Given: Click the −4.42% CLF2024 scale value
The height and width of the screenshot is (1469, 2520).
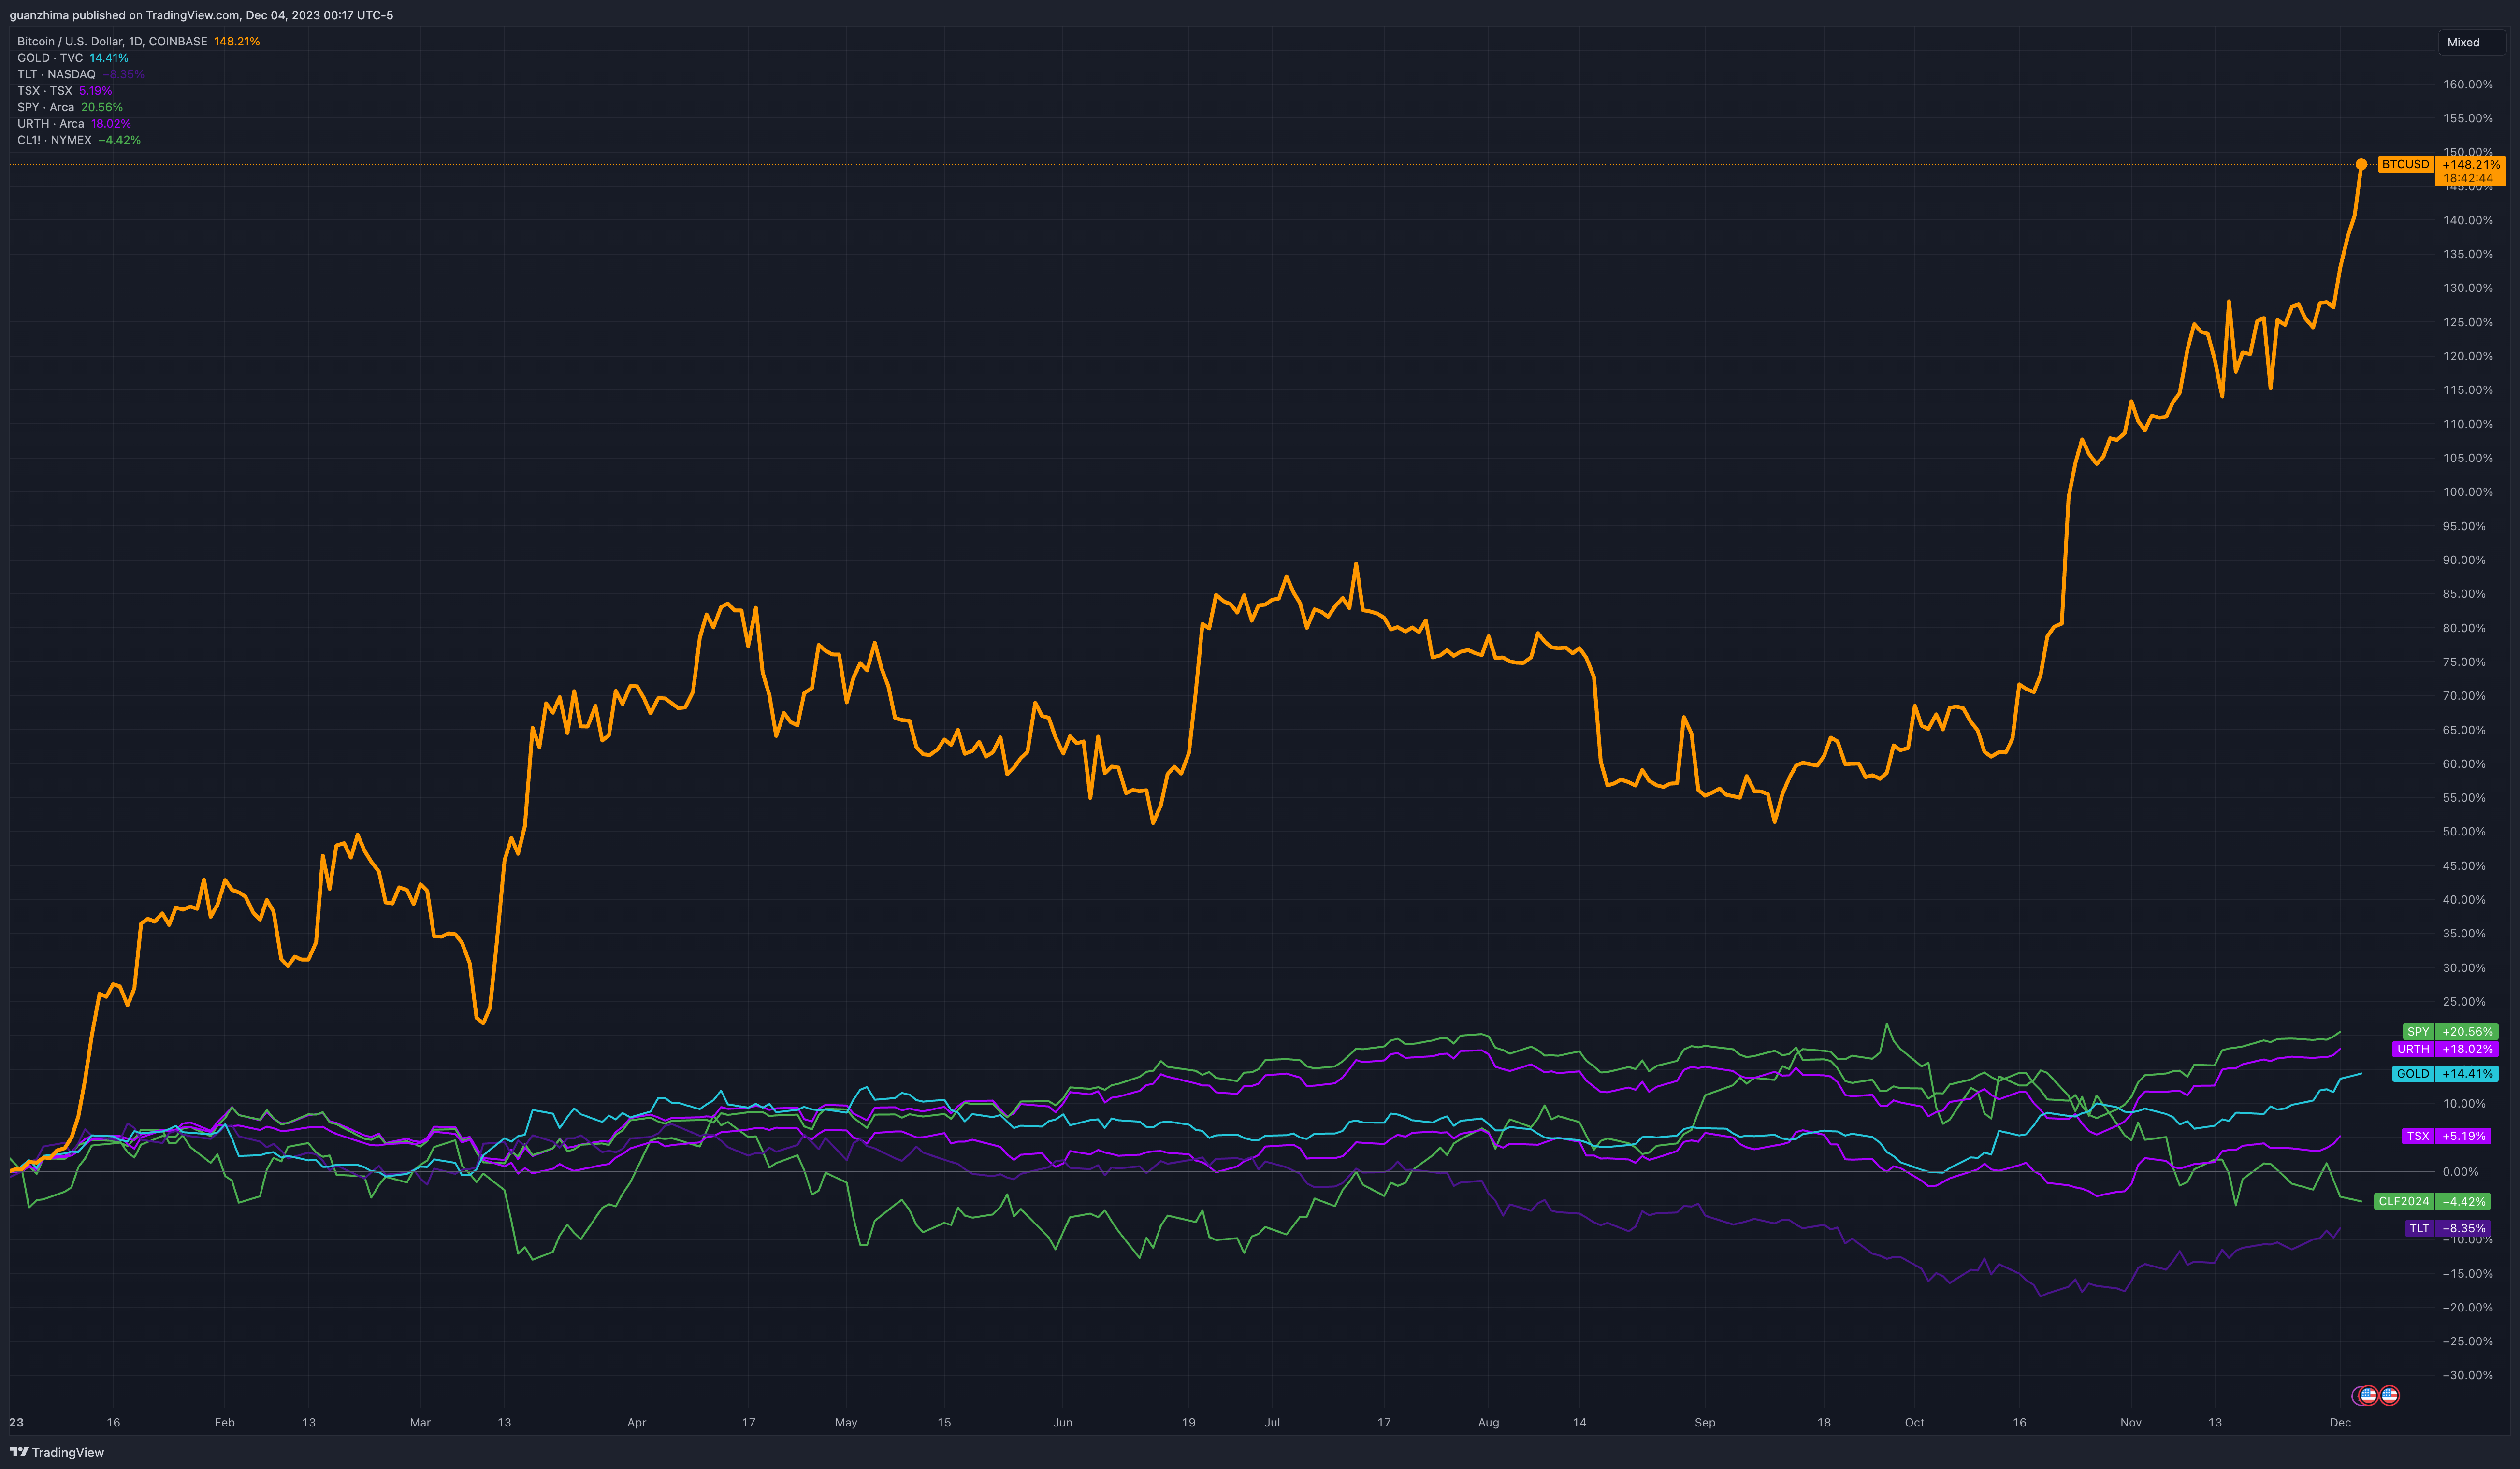Looking at the screenshot, I should [x=2463, y=1201].
